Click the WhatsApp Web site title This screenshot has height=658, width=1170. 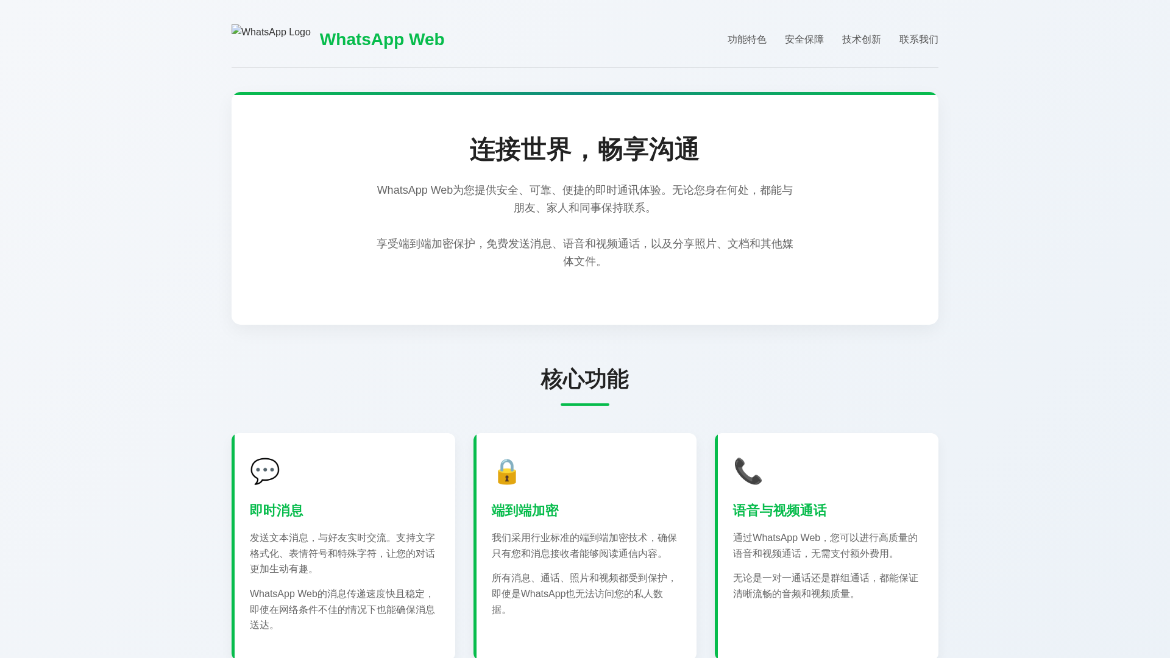point(382,40)
